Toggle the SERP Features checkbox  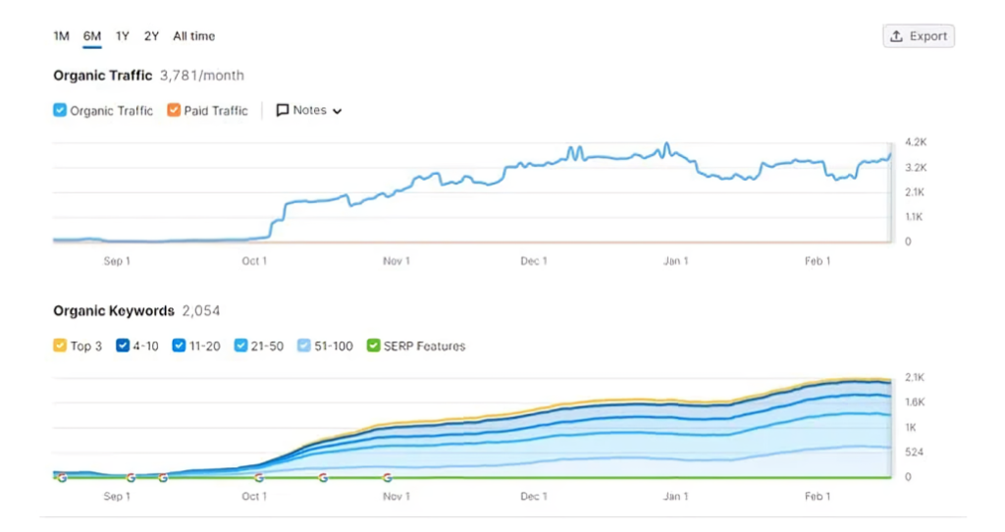tap(373, 346)
